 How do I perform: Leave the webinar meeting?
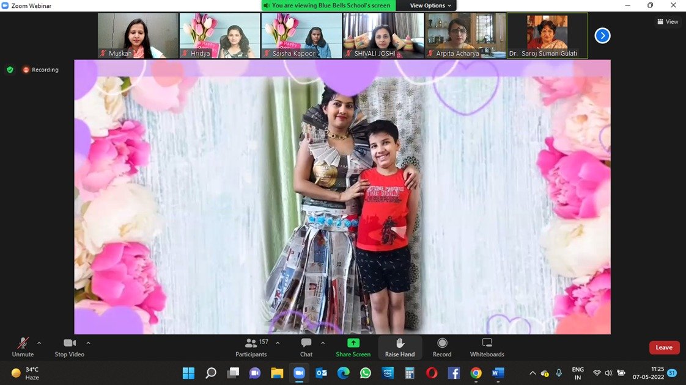[664, 347]
